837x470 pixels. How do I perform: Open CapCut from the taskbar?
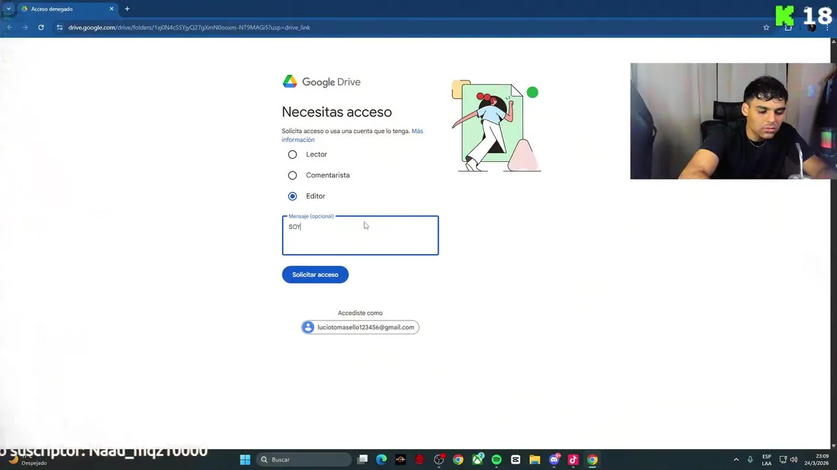515,460
